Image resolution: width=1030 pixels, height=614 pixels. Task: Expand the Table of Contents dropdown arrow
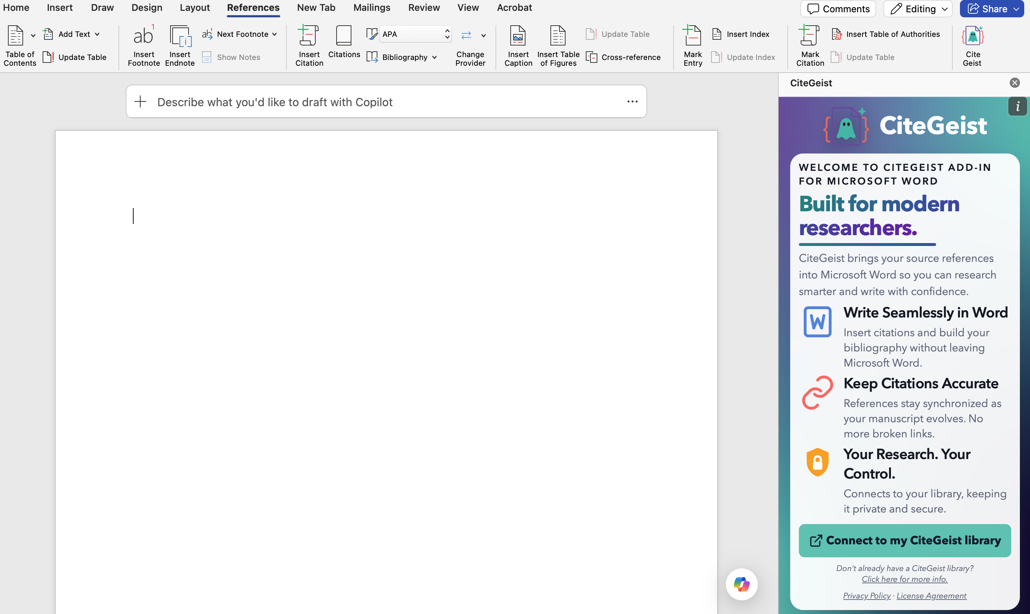[33, 36]
